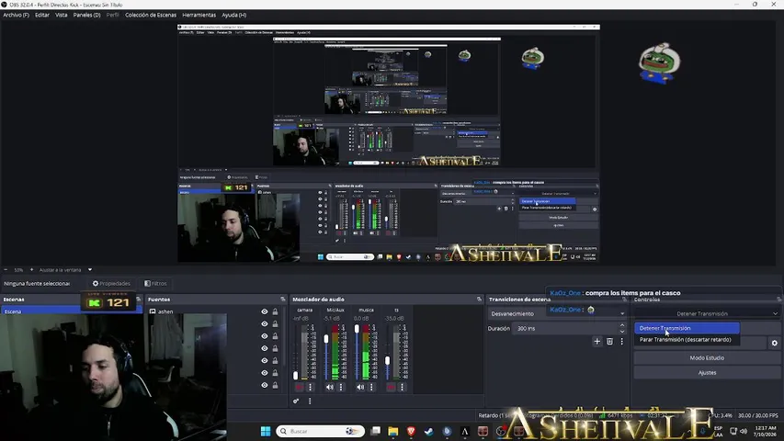
Task: Click the ashen image source icon
Action: click(153, 311)
